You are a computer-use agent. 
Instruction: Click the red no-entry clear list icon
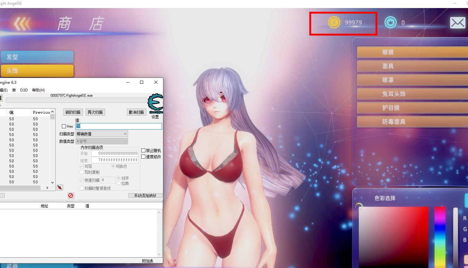tap(71, 195)
